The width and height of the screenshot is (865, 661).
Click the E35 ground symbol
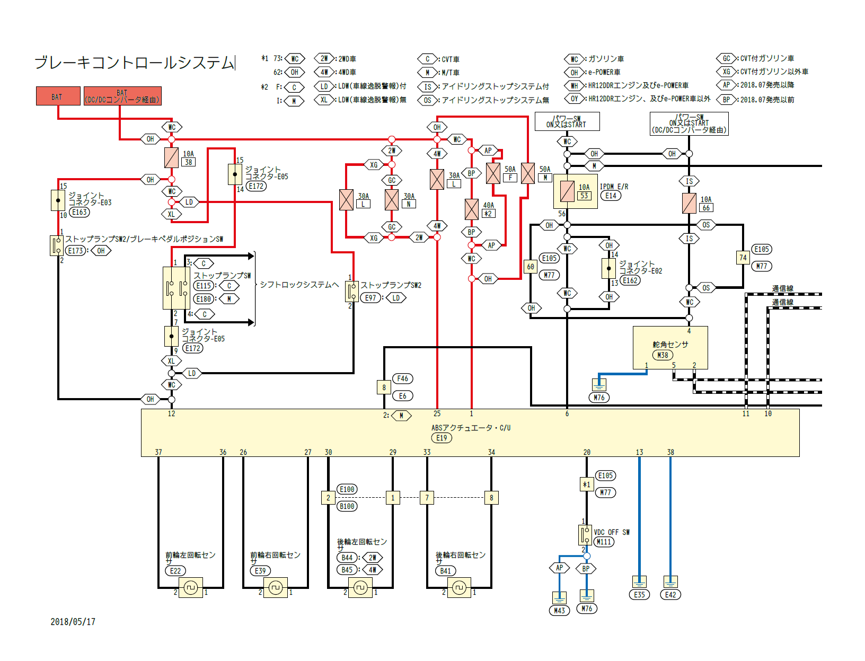click(x=640, y=582)
